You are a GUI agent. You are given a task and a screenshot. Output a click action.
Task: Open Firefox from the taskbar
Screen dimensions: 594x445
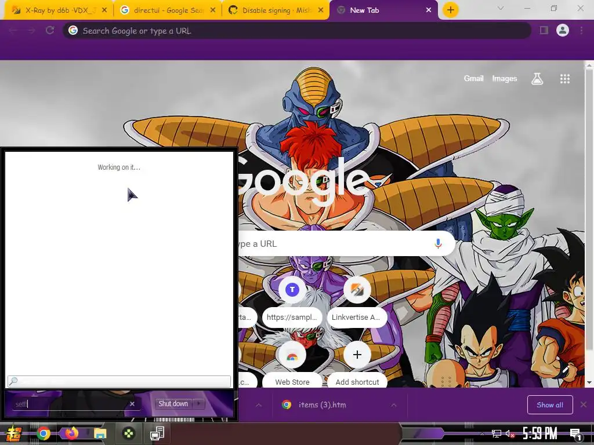pos(71,433)
